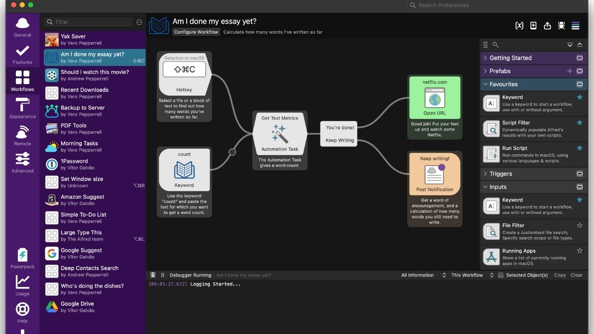Open the workflow variables [x] icon
Image resolution: width=594 pixels, height=334 pixels.
coord(519,26)
